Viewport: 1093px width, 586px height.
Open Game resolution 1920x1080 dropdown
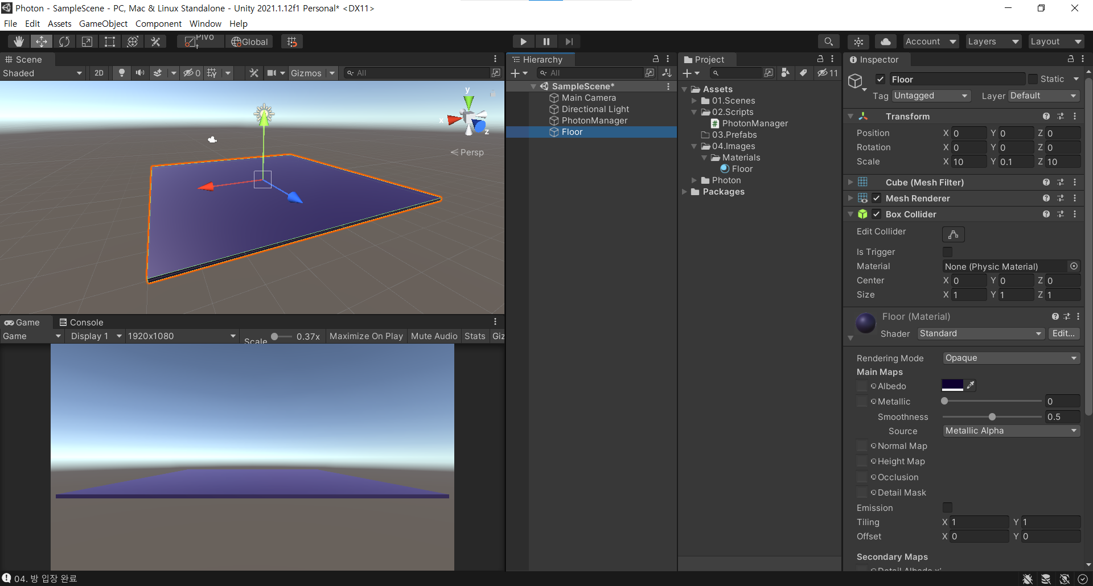point(182,336)
